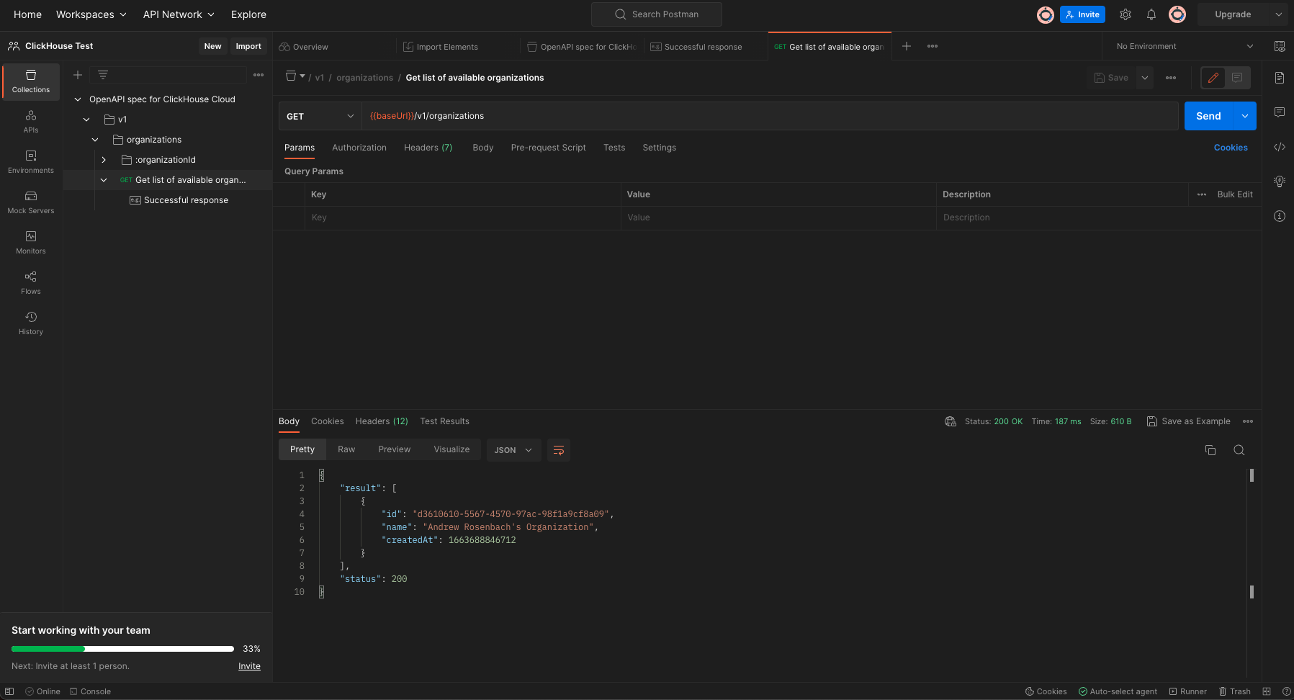Screen dimensions: 1294x700
Task: Click the blue Send button
Action: 1208,116
